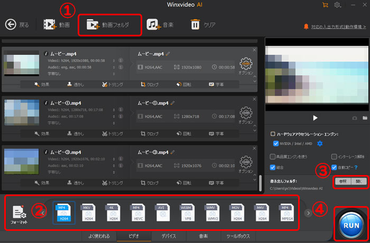Play the preview video
Screen dimensions: 370x243
click(x=316, y=118)
